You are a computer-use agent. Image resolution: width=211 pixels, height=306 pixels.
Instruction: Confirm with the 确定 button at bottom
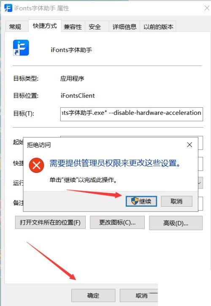pos(93,295)
